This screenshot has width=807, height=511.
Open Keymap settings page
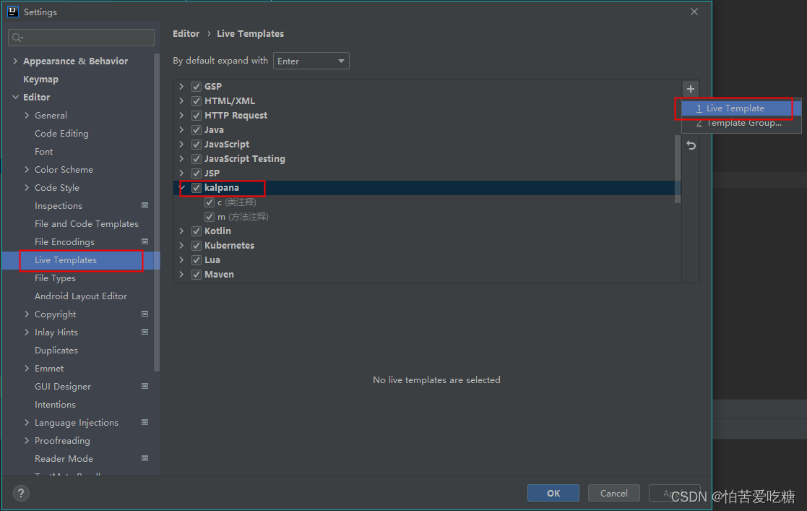40,80
